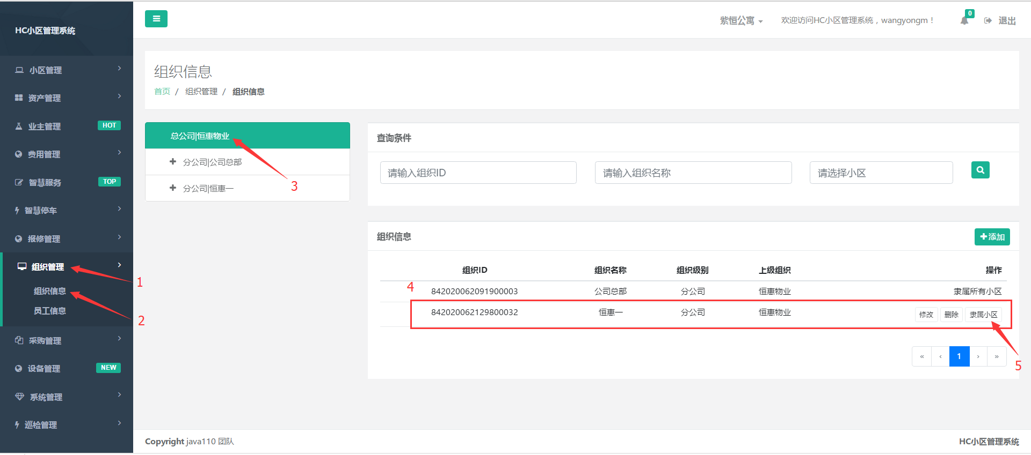Viewport: 1031px width, 455px height.
Task: Click the flask icon beside 业主管理
Action: point(19,126)
